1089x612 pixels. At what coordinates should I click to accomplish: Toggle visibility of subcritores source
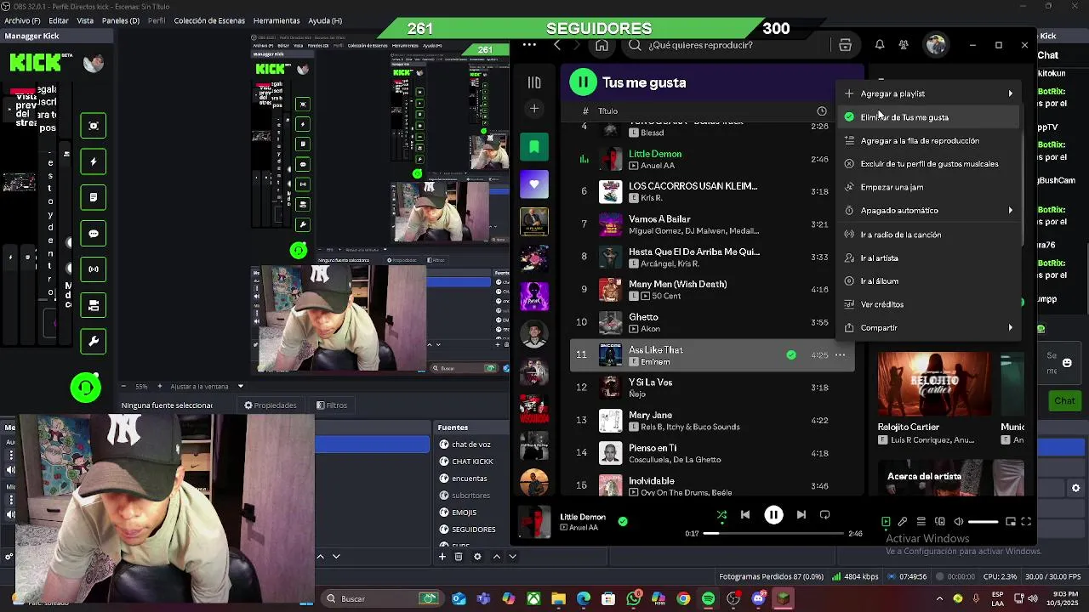click(444, 496)
